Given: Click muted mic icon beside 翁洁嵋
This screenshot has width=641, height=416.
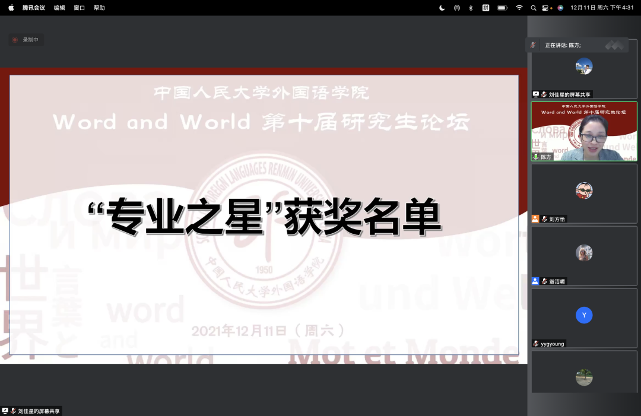Looking at the screenshot, I should 544,281.
